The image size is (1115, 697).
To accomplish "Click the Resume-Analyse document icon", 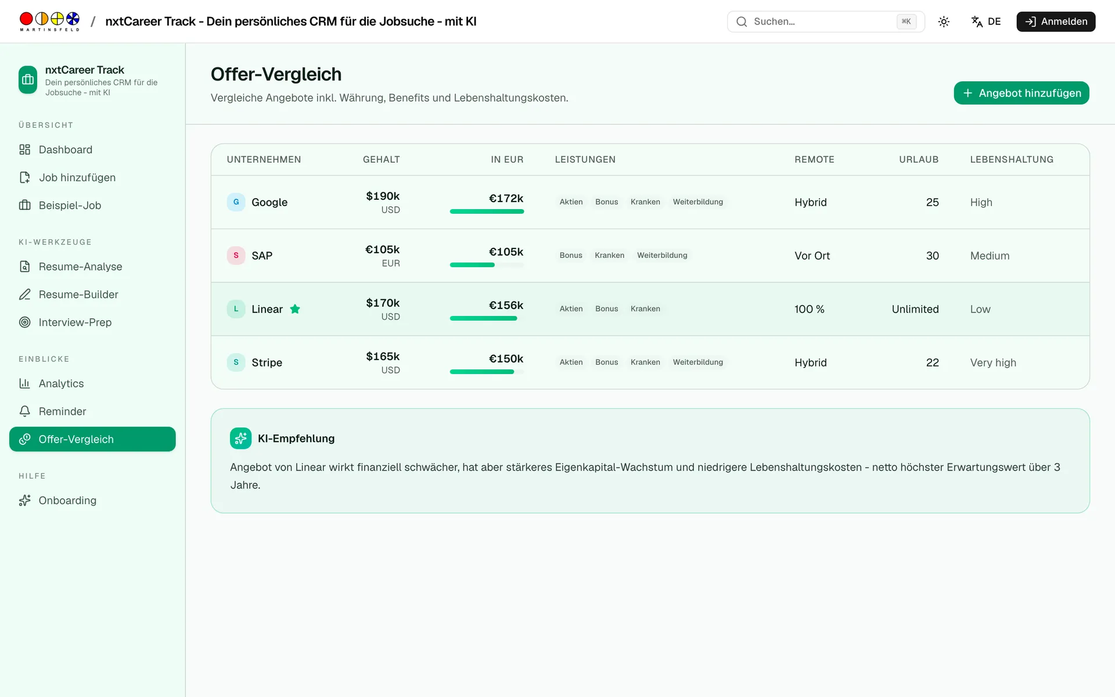I will (x=24, y=267).
